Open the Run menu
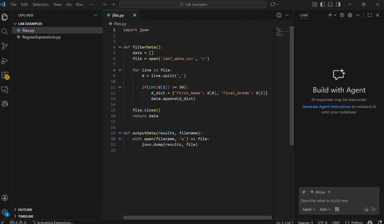The image size is (384, 224). click(x=79, y=4)
